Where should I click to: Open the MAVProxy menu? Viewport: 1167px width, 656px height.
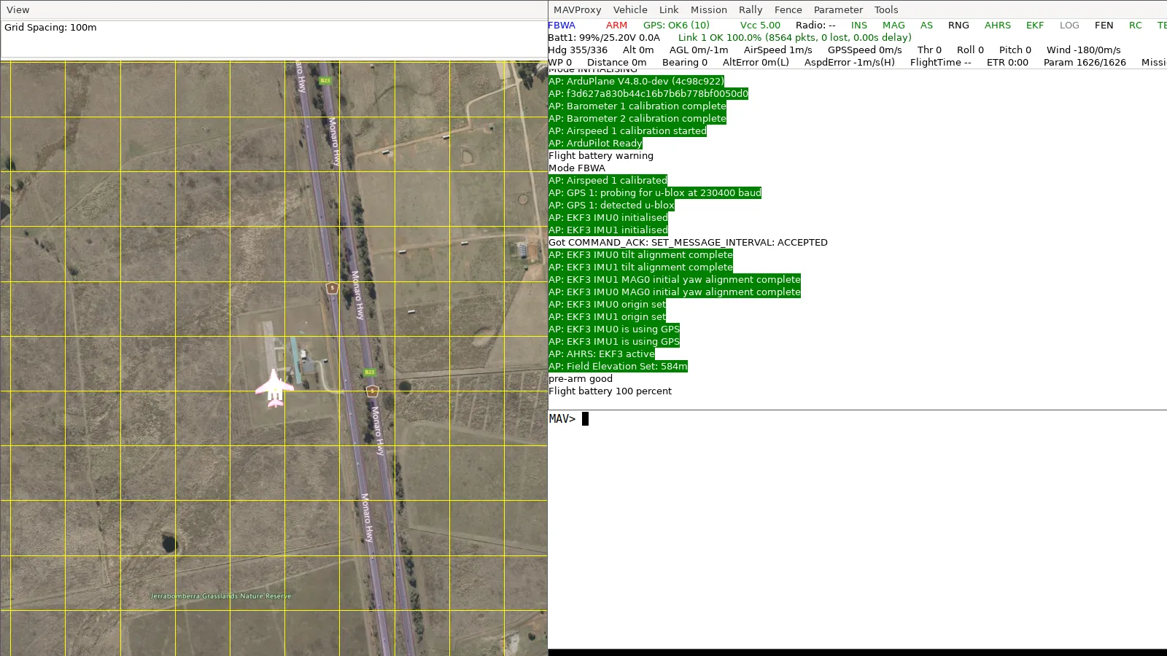[577, 10]
